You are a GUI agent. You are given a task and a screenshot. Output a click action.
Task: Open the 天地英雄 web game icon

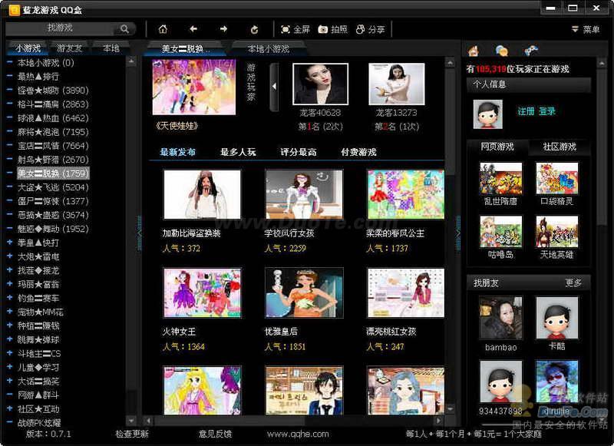[557, 232]
